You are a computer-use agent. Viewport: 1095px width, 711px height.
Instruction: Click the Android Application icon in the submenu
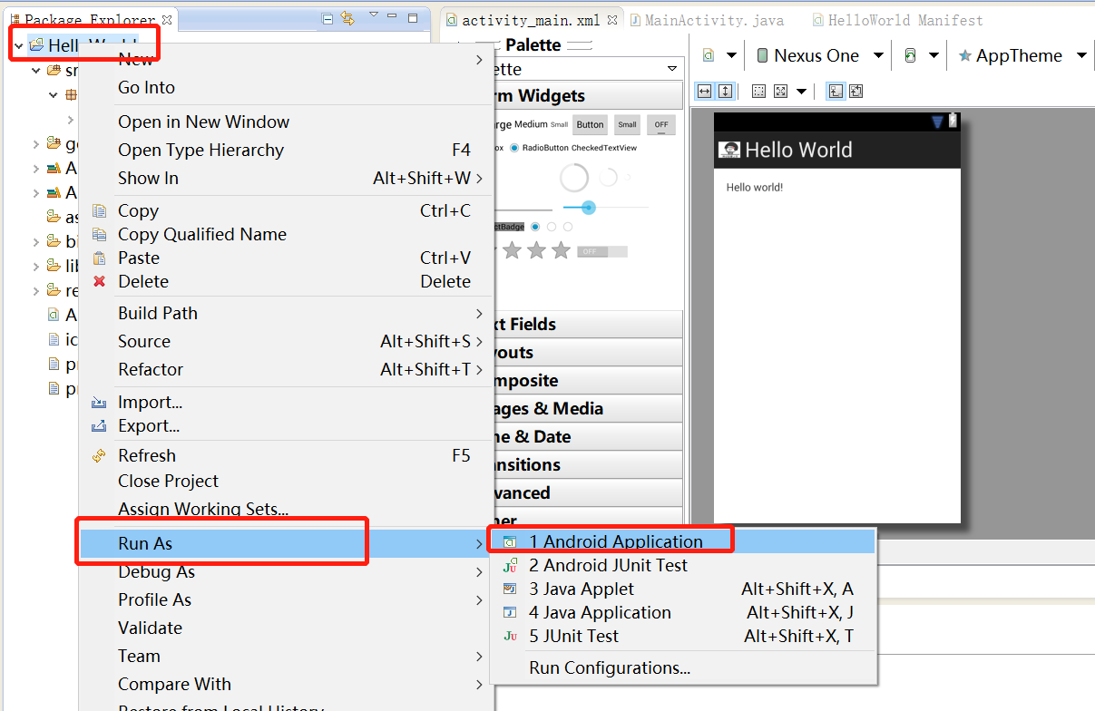coord(510,541)
